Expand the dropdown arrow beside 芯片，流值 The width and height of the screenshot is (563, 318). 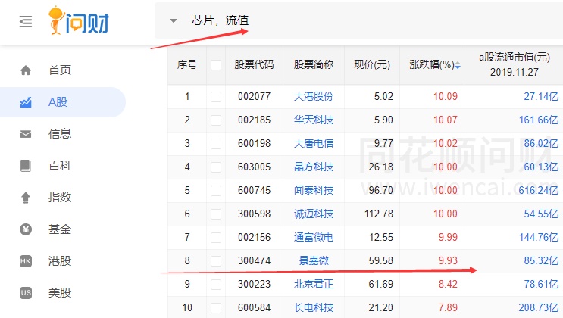174,20
